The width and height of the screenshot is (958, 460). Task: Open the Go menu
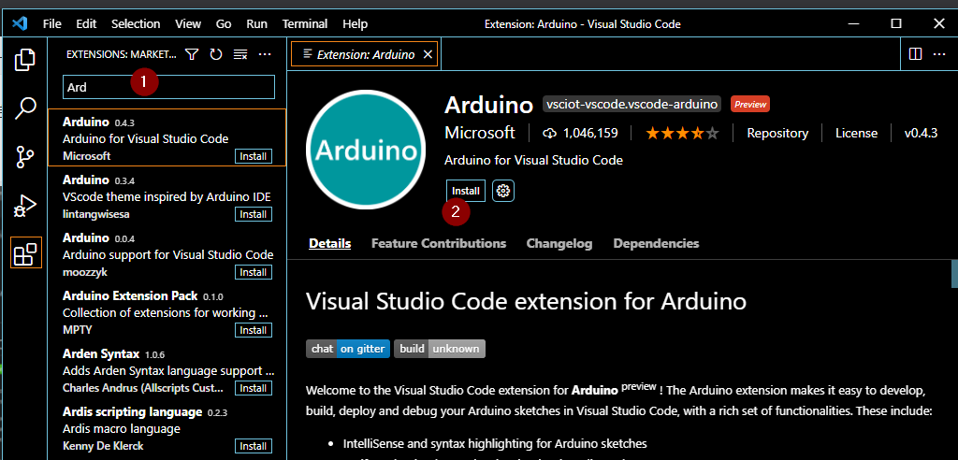coord(224,24)
